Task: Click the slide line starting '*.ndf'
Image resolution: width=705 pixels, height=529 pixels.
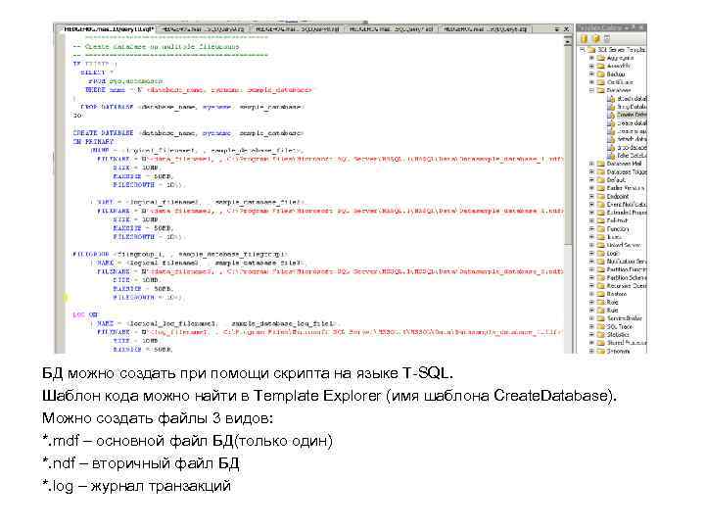Action: [140, 462]
